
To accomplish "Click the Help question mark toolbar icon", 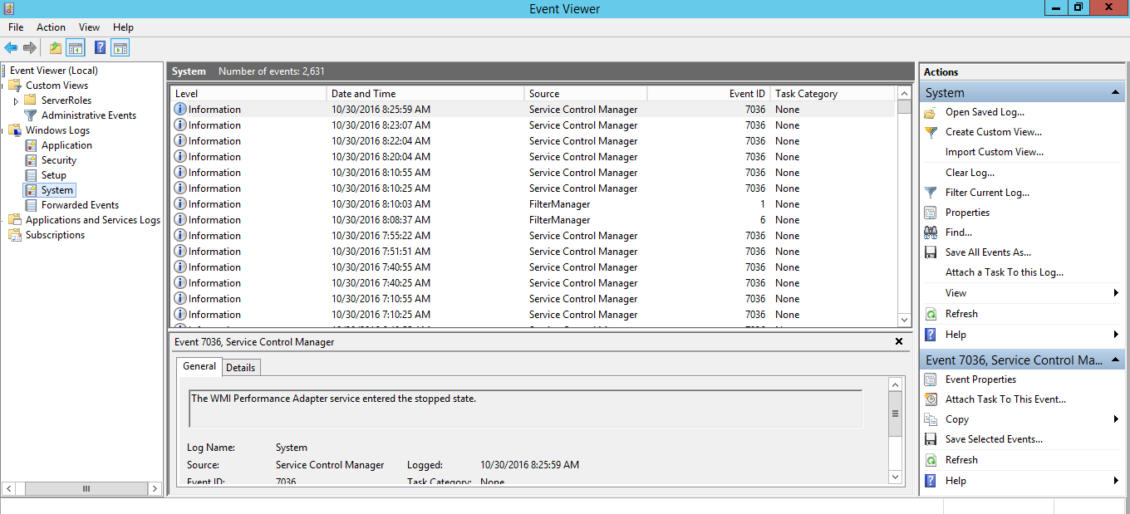I will pyautogui.click(x=100, y=47).
